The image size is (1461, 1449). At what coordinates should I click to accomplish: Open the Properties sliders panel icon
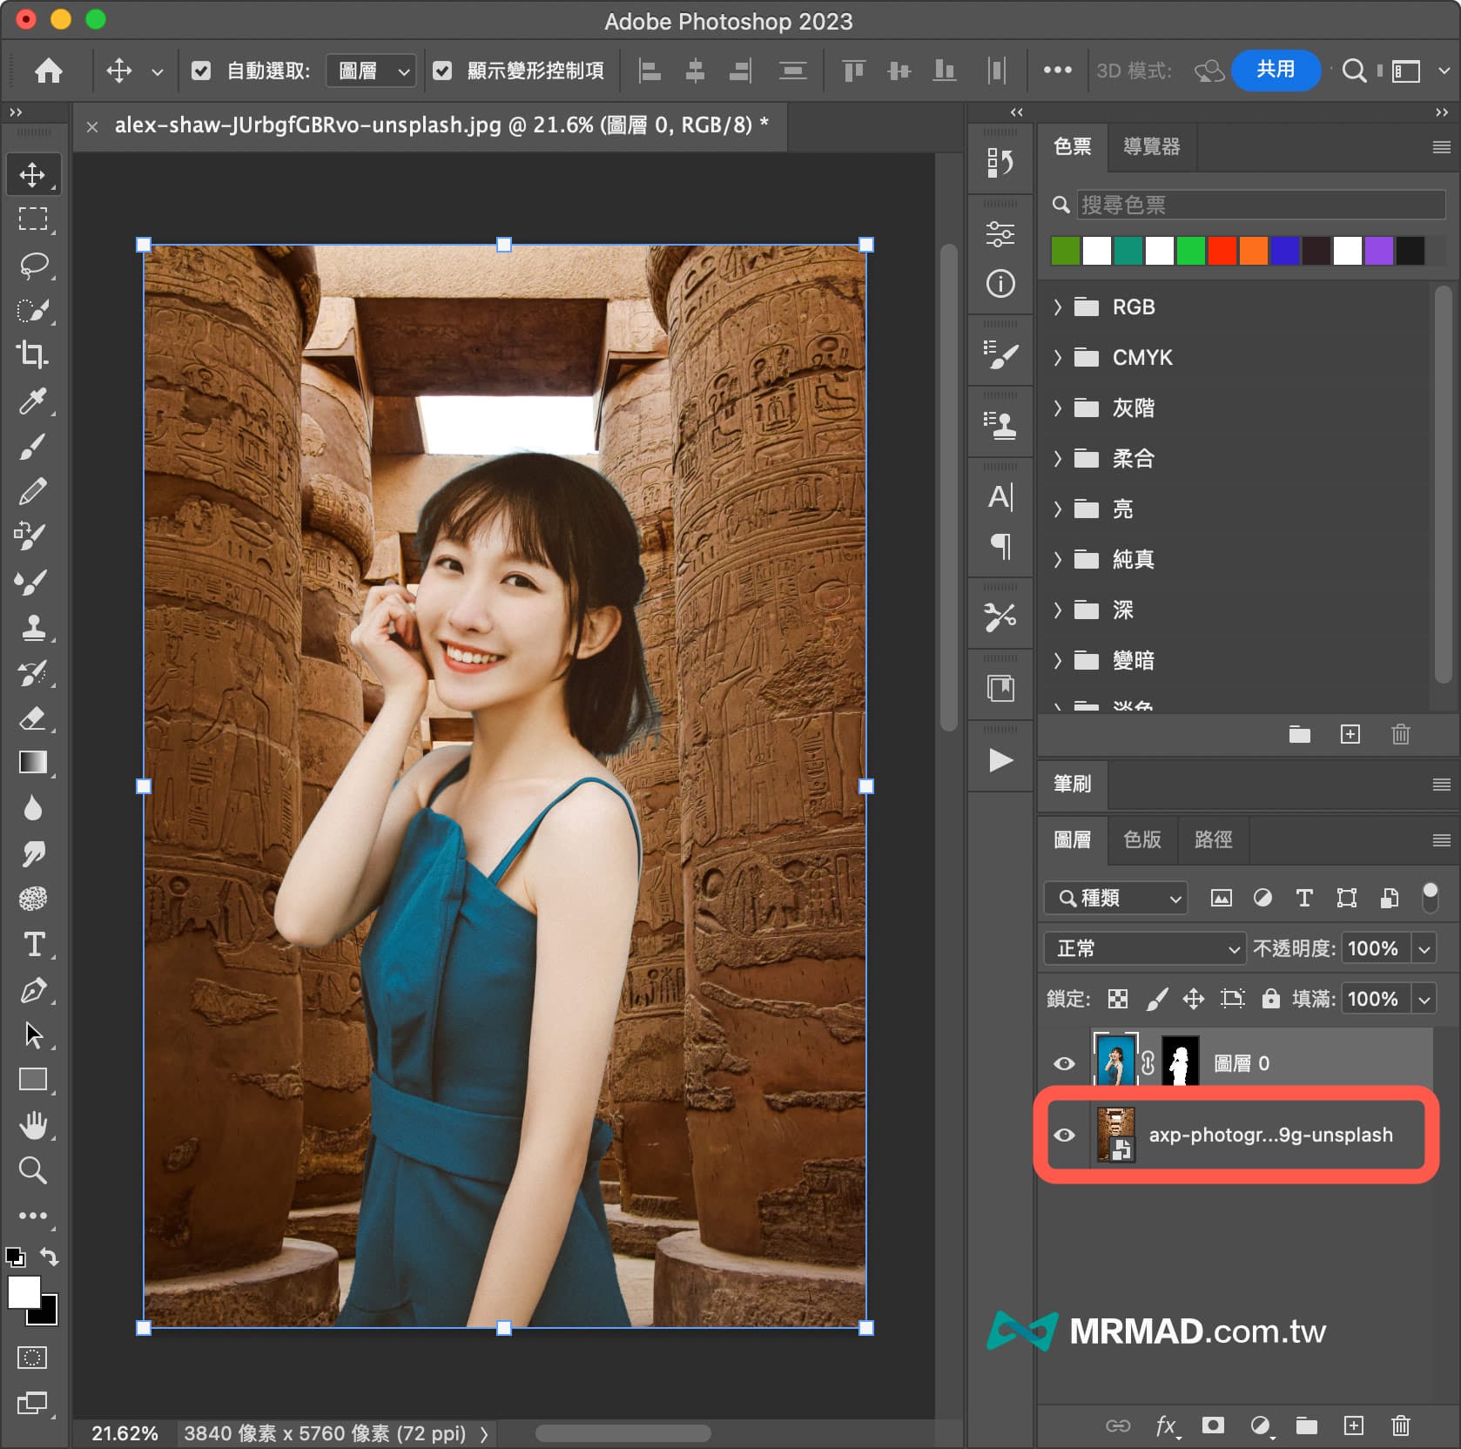click(1000, 234)
